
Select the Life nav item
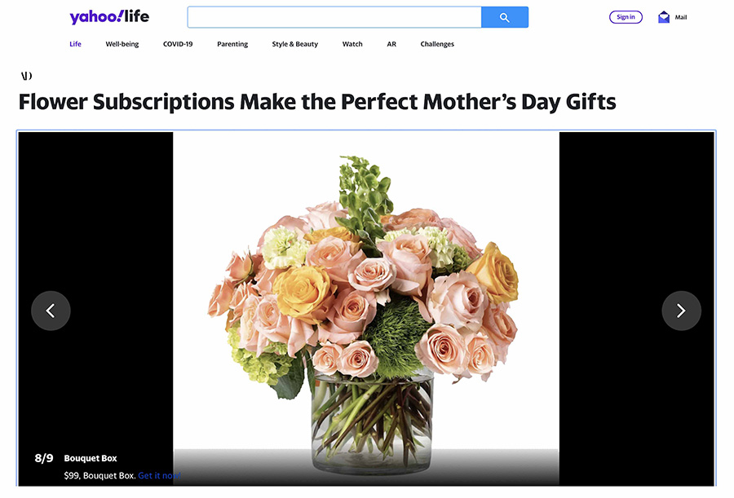click(x=75, y=44)
